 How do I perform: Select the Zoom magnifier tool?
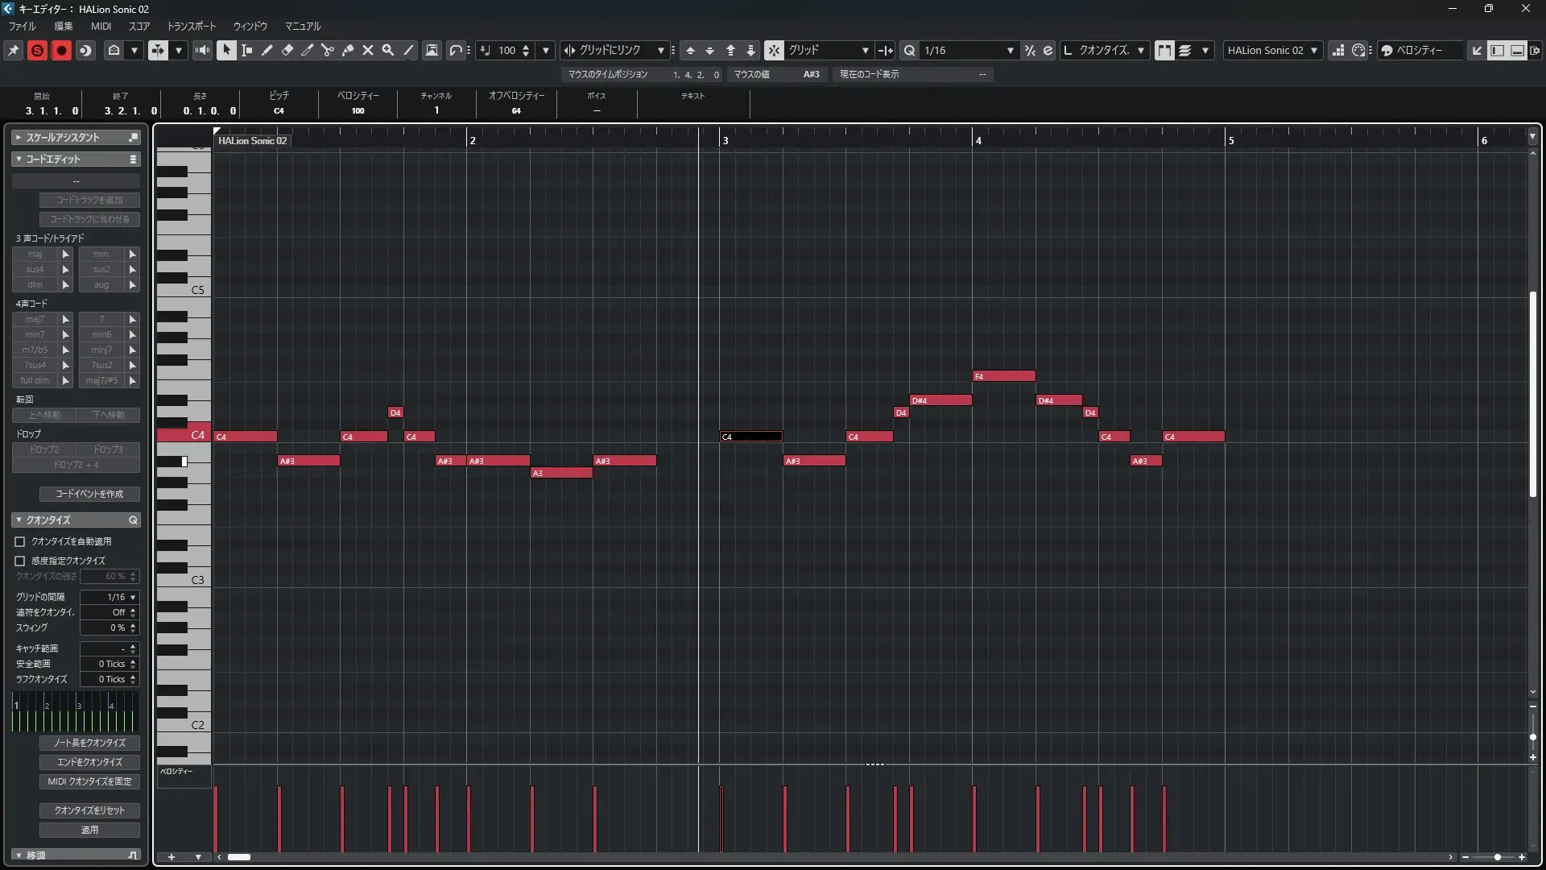point(388,51)
